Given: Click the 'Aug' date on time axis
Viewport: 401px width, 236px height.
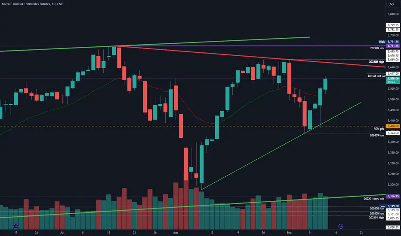Looking at the screenshot, I should point(176,233).
